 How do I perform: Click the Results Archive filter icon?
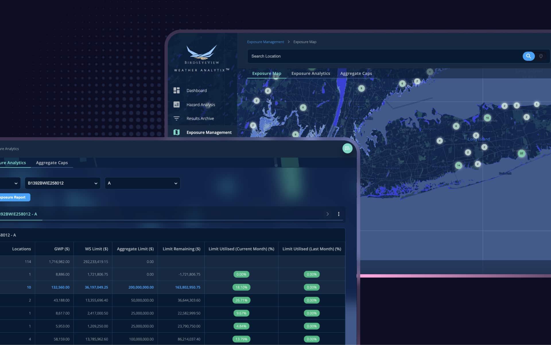176,118
